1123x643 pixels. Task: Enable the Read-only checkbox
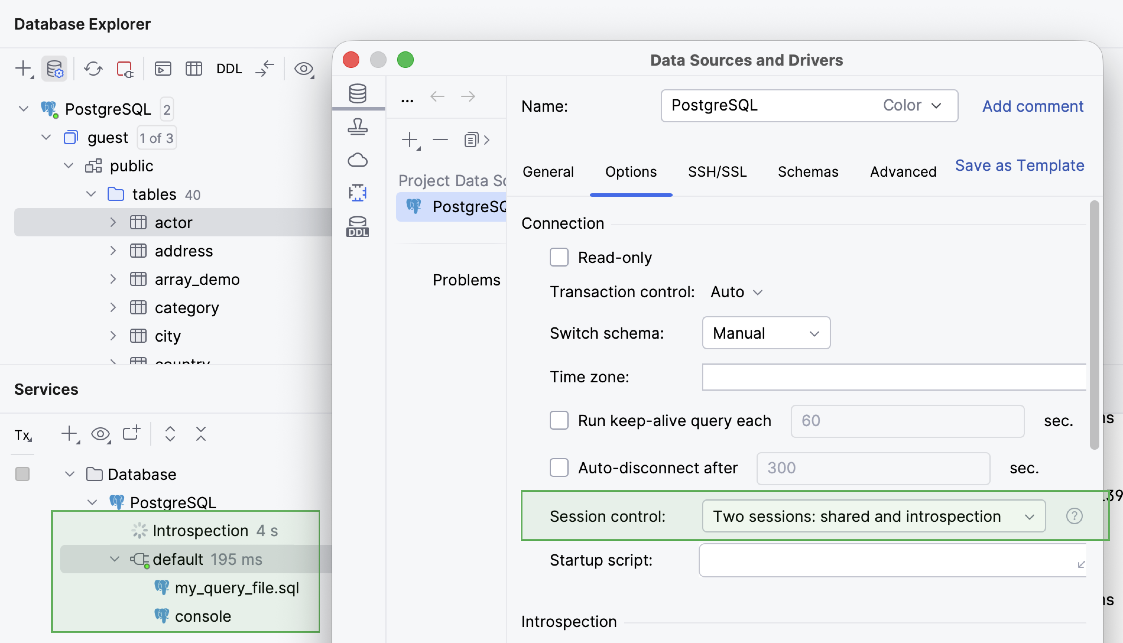[559, 257]
